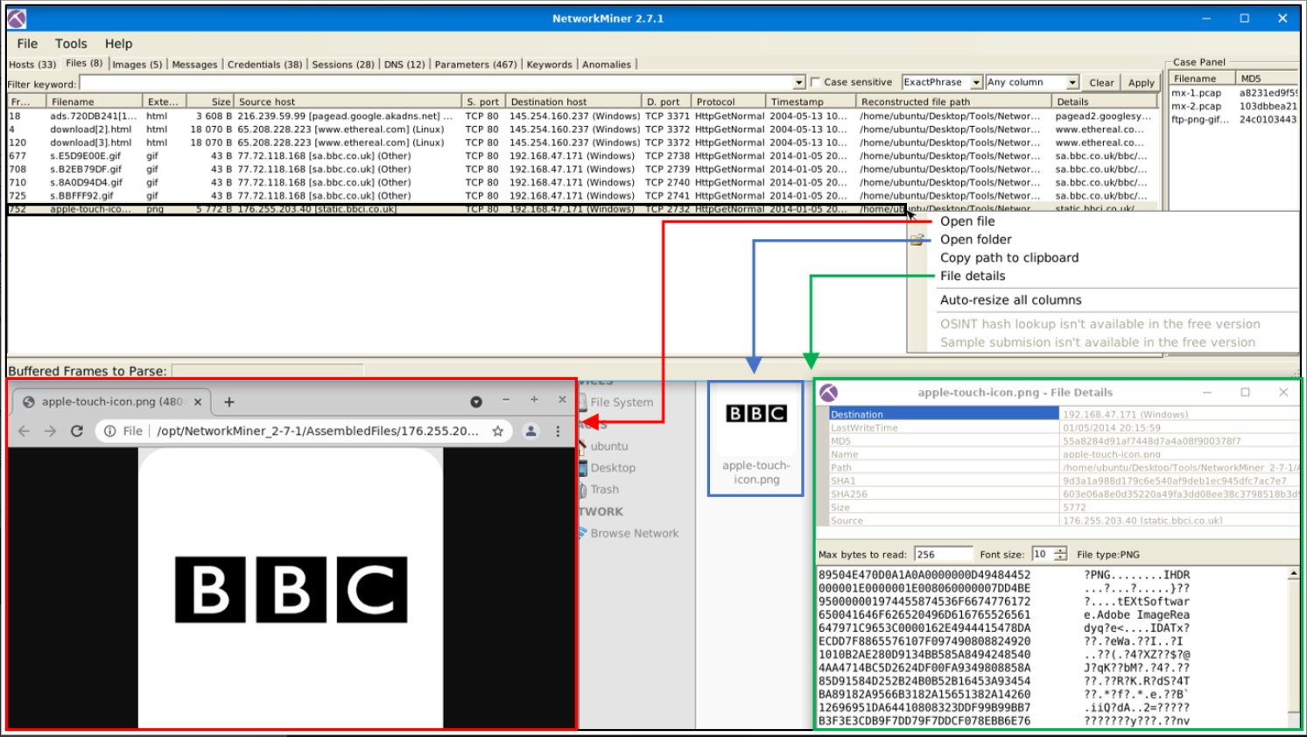Open the Help menu
Image resolution: width=1307 pixels, height=737 pixels.
click(118, 44)
